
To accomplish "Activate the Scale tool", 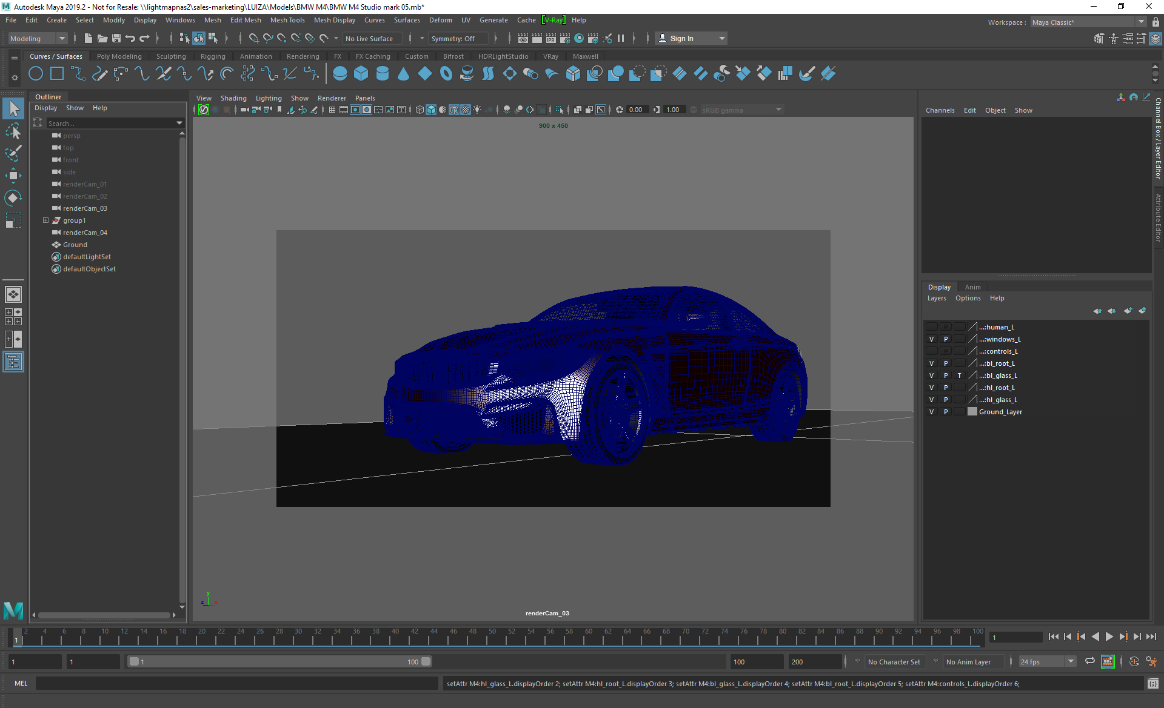I will [13, 220].
